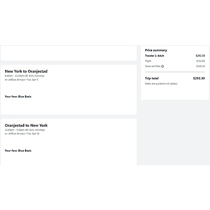This screenshot has height=210, width=210.
Task: Click the Price summary heading
Action: 156,50
